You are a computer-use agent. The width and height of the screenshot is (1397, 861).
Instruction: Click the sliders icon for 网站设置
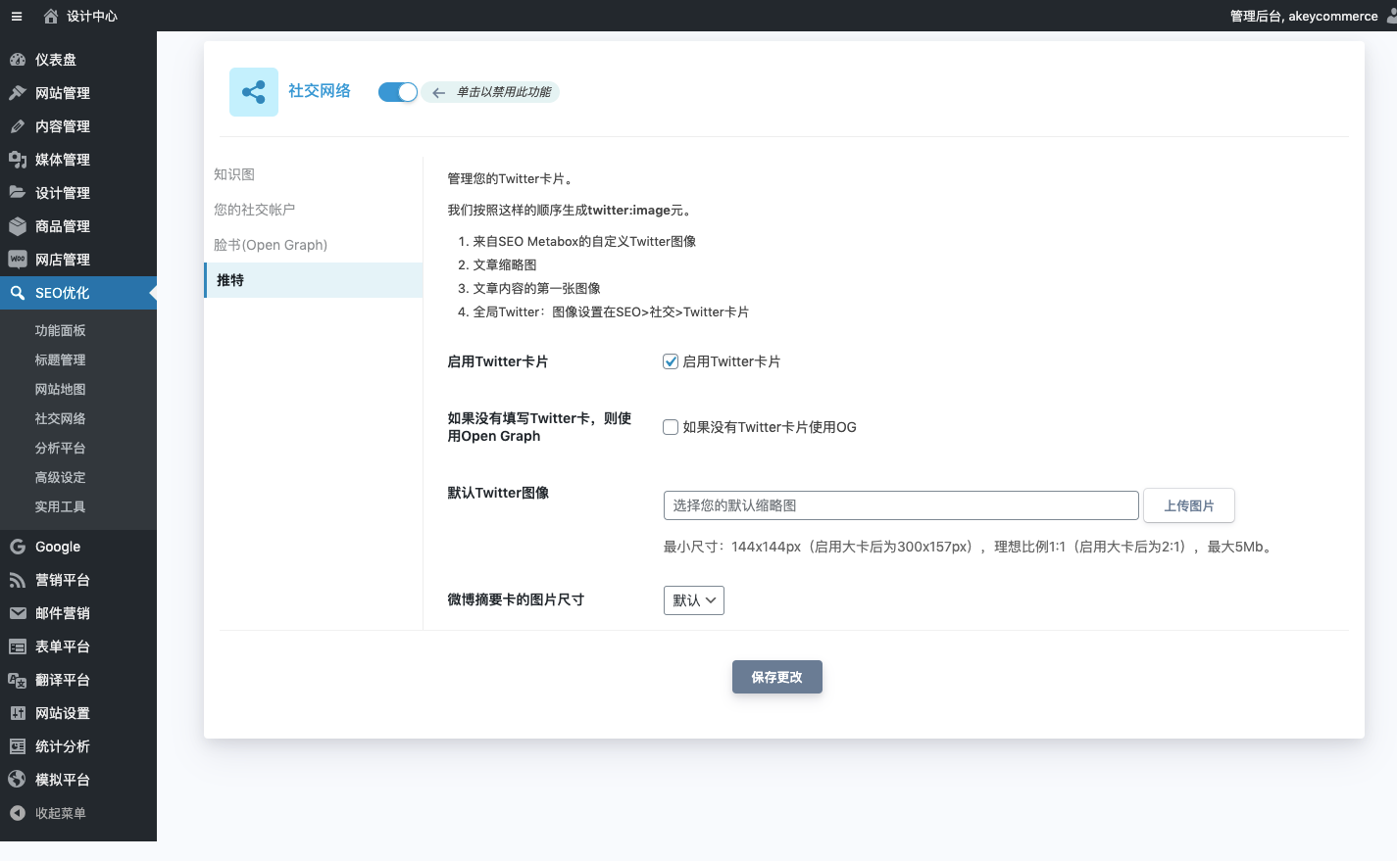[18, 713]
